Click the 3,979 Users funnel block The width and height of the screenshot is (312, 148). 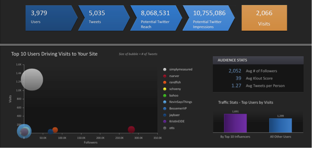coord(51,18)
